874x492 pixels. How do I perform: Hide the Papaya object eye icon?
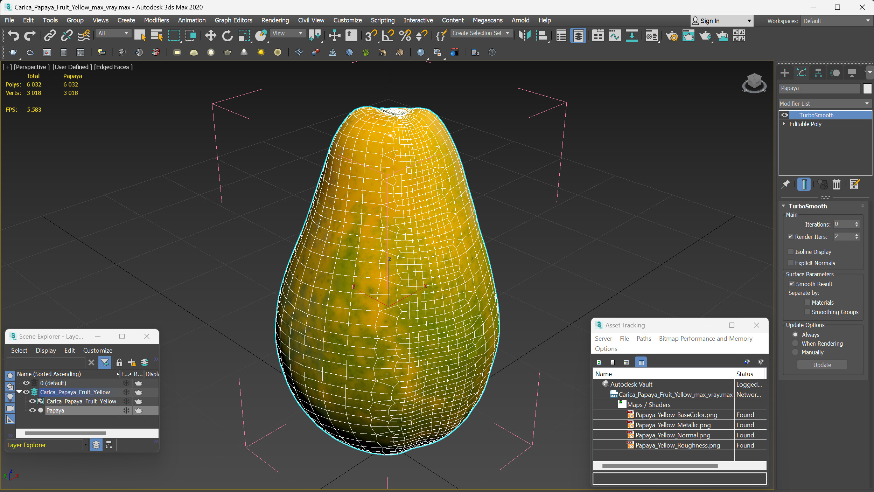click(32, 410)
